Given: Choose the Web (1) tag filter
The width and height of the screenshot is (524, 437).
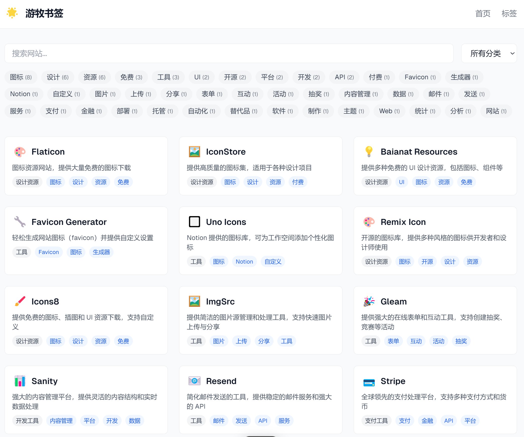Looking at the screenshot, I should point(389,111).
